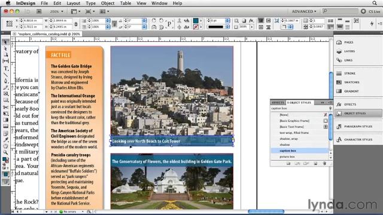Open the Screen Mode dropdown
383x215 pixels.
pos(90,11)
